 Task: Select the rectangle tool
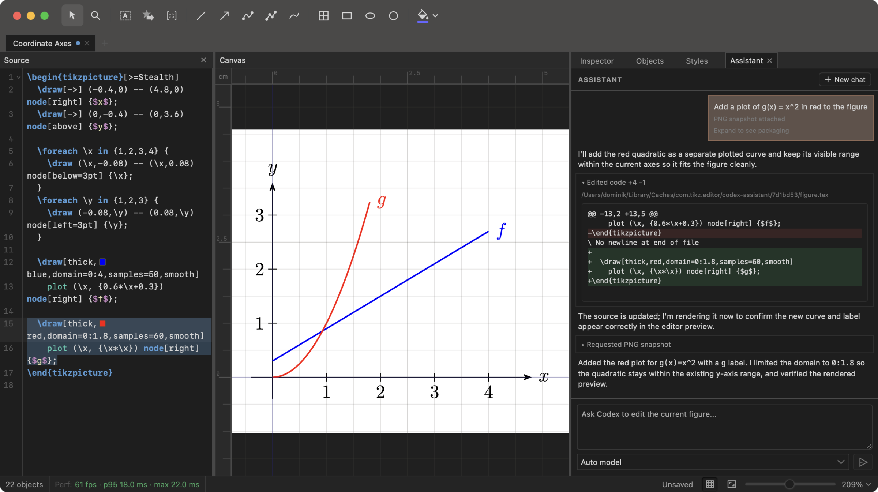click(x=347, y=15)
